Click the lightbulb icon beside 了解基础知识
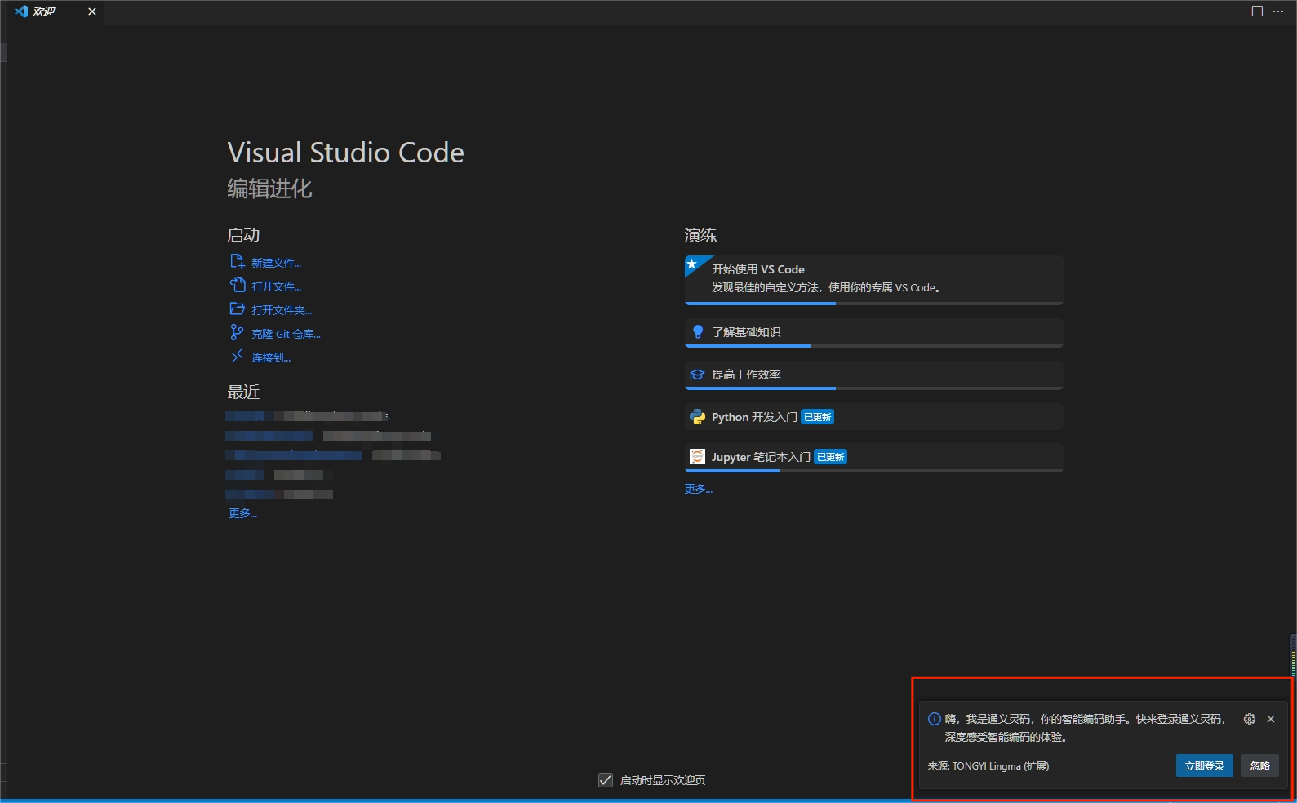 click(x=697, y=331)
